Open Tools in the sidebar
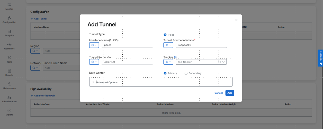 tap(9, 59)
